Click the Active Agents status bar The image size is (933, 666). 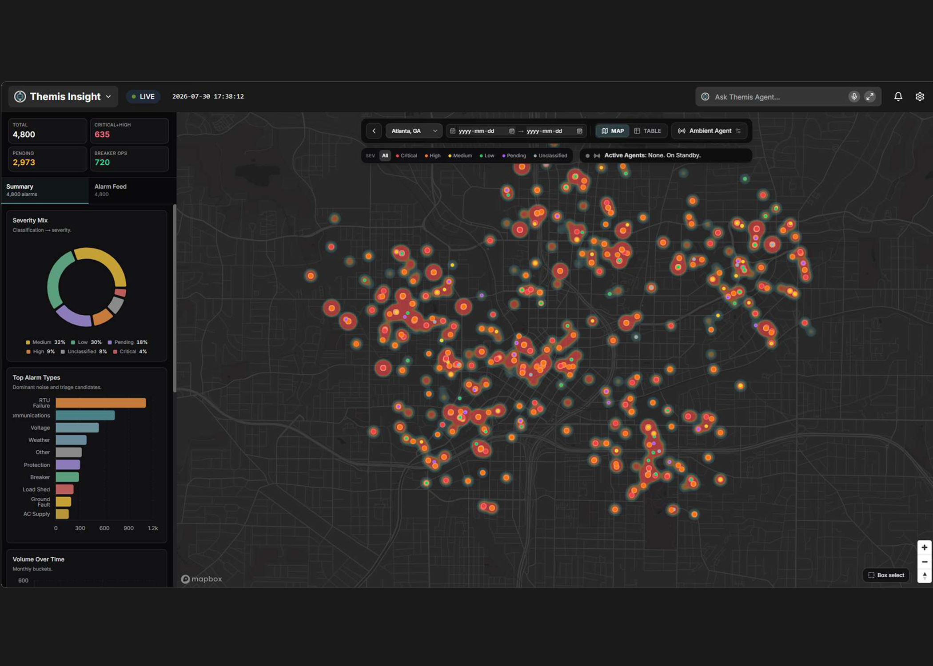tap(666, 156)
